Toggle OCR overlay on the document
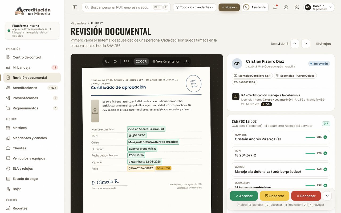 point(141,62)
